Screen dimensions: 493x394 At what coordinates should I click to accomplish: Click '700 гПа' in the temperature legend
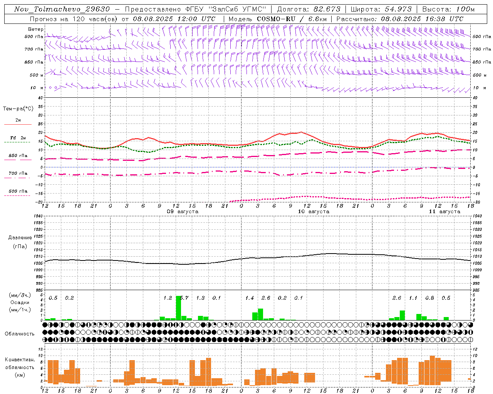click(x=18, y=174)
